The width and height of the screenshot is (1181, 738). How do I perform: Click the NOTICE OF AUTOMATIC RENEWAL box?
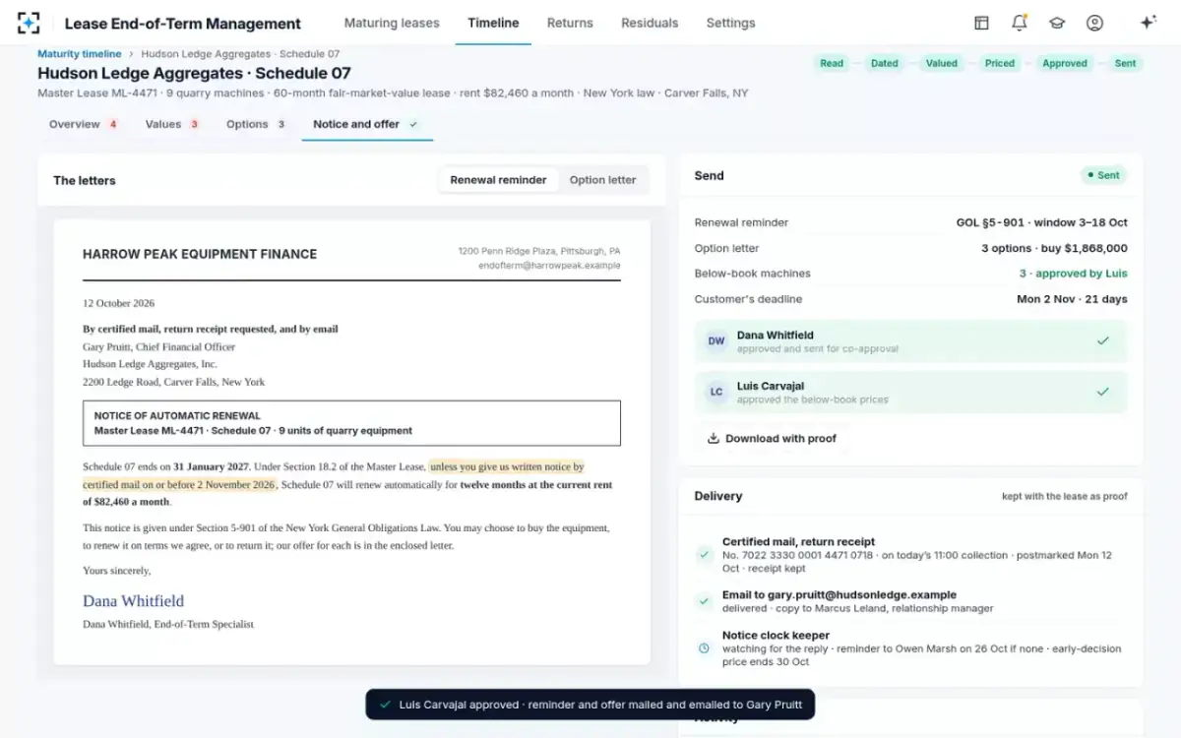click(x=351, y=423)
